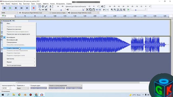Select the Multi-tool (asterisk)

46,10
